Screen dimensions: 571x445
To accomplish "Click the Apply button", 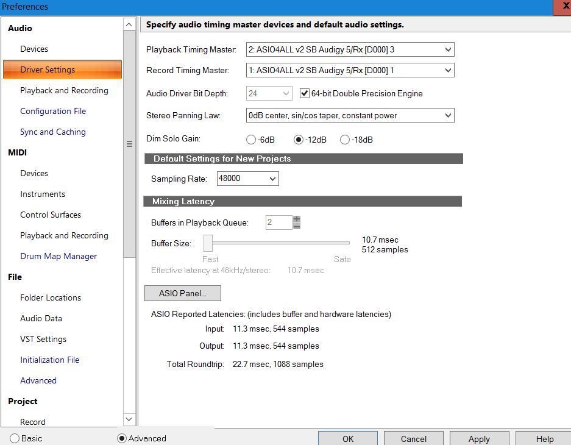I will 478,439.
